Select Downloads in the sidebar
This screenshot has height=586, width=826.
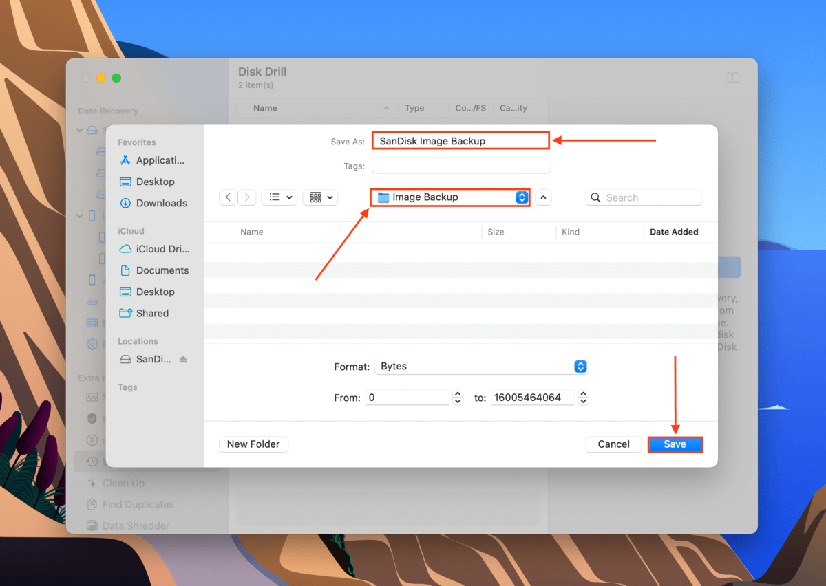pyautogui.click(x=152, y=203)
